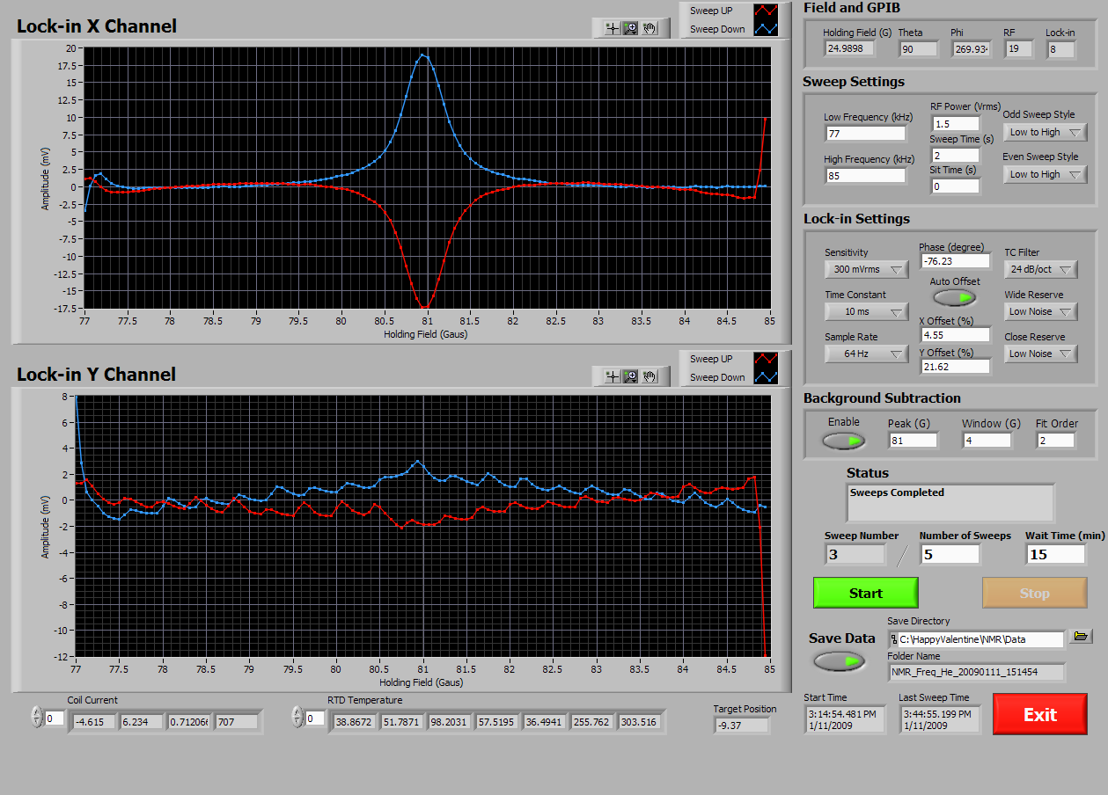Click the Y Offset (%) field
This screenshot has height=795, width=1108.
(955, 367)
